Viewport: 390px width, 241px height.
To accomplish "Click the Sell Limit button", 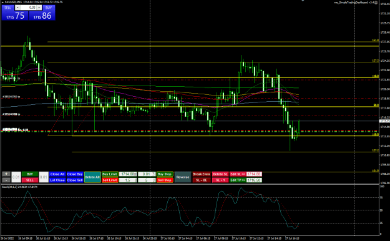I will pos(110,180).
